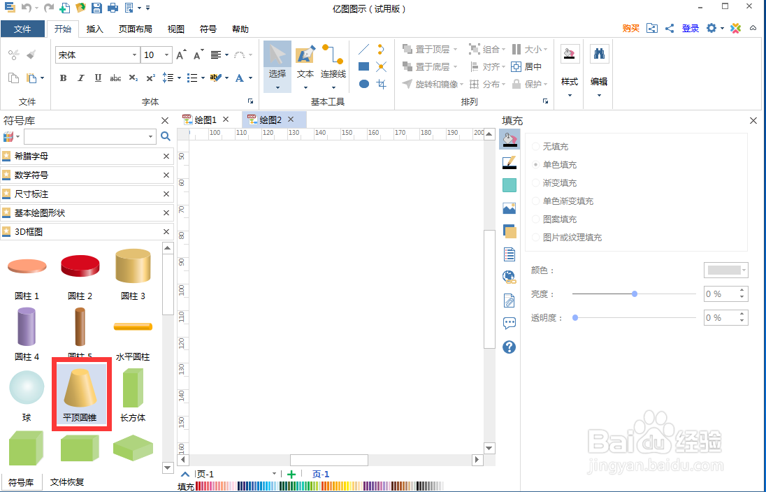Select 图案填充 (pattern fill) option

click(535, 219)
